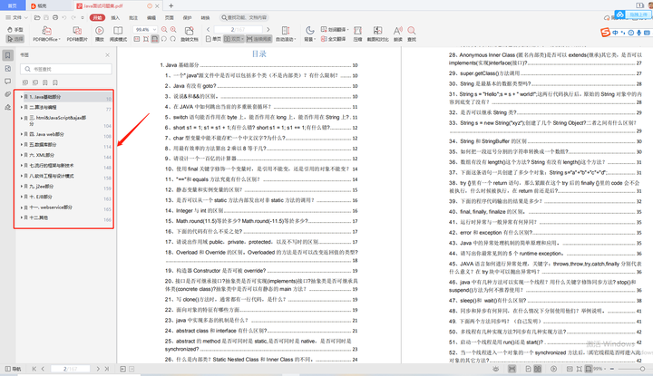The image size is (653, 376).
Task: Click the find (查找) magnifier icon
Action: [412, 34]
